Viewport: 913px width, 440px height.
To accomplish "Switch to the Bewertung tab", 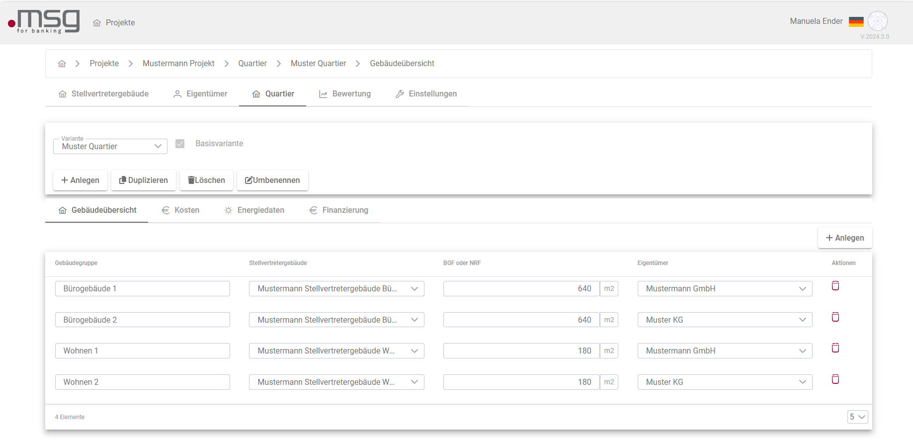I will click(345, 94).
